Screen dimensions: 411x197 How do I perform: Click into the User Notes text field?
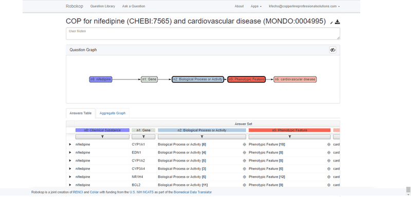[x=203, y=34]
